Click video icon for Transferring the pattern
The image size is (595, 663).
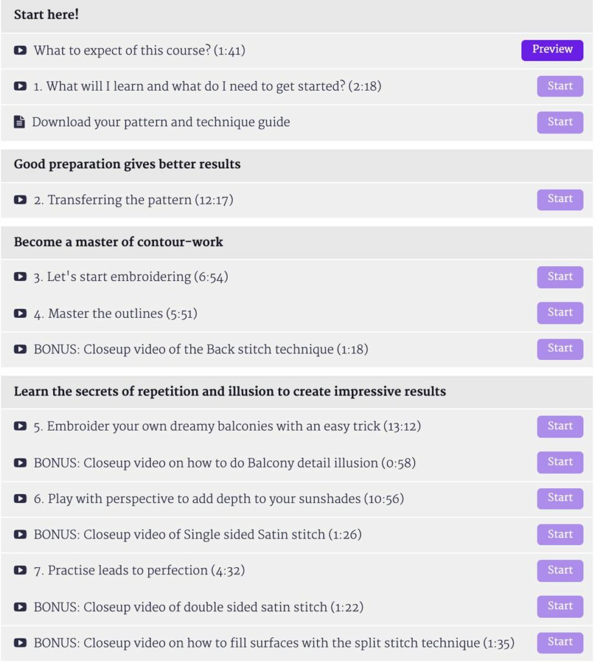[x=20, y=199]
